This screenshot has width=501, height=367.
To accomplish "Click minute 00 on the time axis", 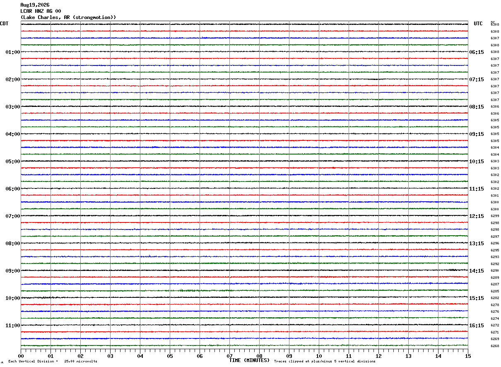I will click(x=21, y=356).
